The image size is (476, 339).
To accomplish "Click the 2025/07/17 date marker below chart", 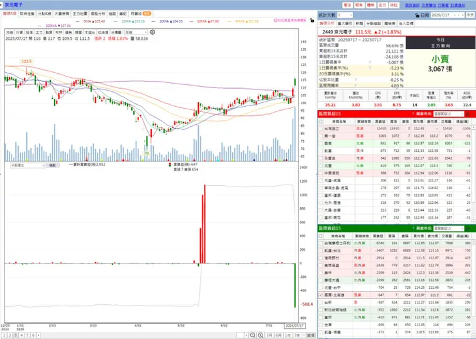I will pyautogui.click(x=295, y=325).
